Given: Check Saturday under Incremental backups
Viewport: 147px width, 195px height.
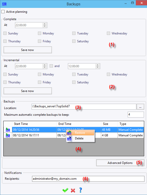Looking at the screenshot, I should tap(74, 82).
